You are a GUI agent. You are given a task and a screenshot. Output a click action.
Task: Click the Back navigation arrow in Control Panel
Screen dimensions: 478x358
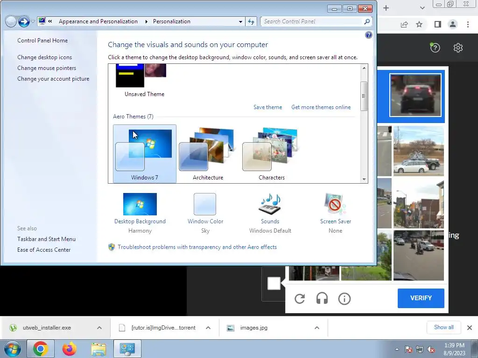11,21
